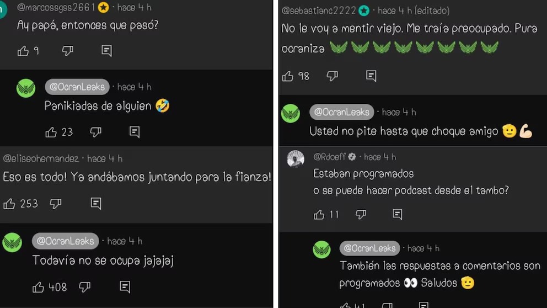Reply to @sebastianc2222's comment
Viewport: 547px width, 308px height.
(x=371, y=76)
